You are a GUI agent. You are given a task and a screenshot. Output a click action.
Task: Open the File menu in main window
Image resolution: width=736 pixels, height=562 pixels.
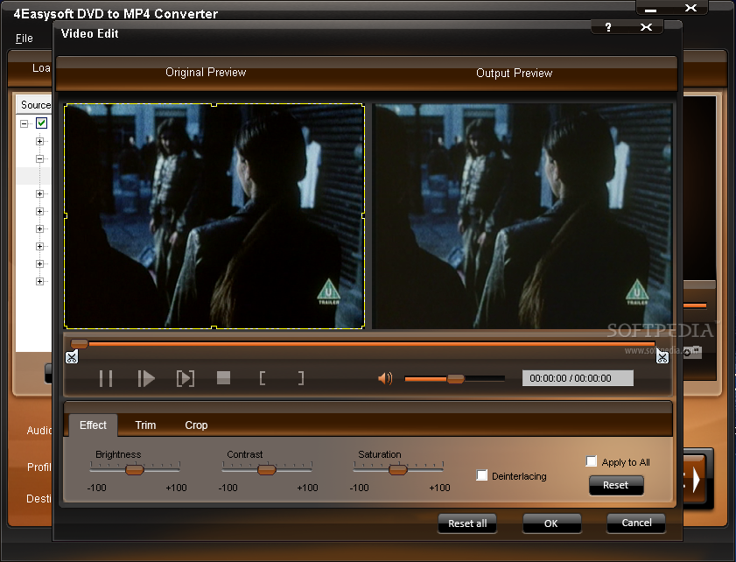point(25,39)
